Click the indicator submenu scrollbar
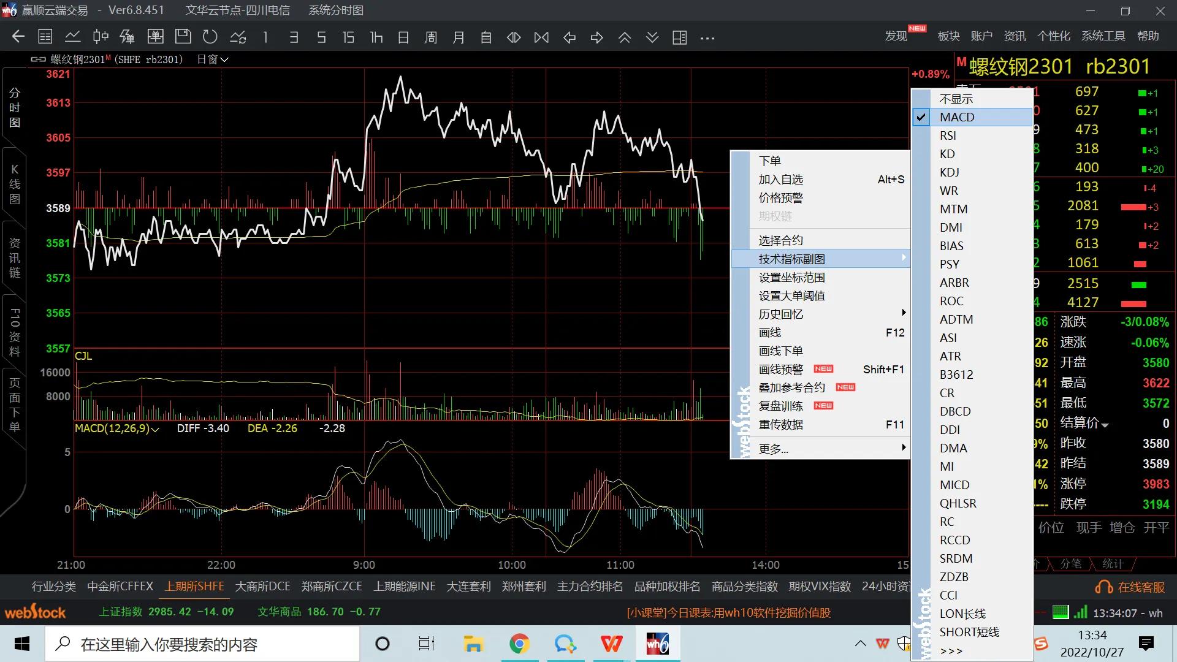 pos(921,368)
